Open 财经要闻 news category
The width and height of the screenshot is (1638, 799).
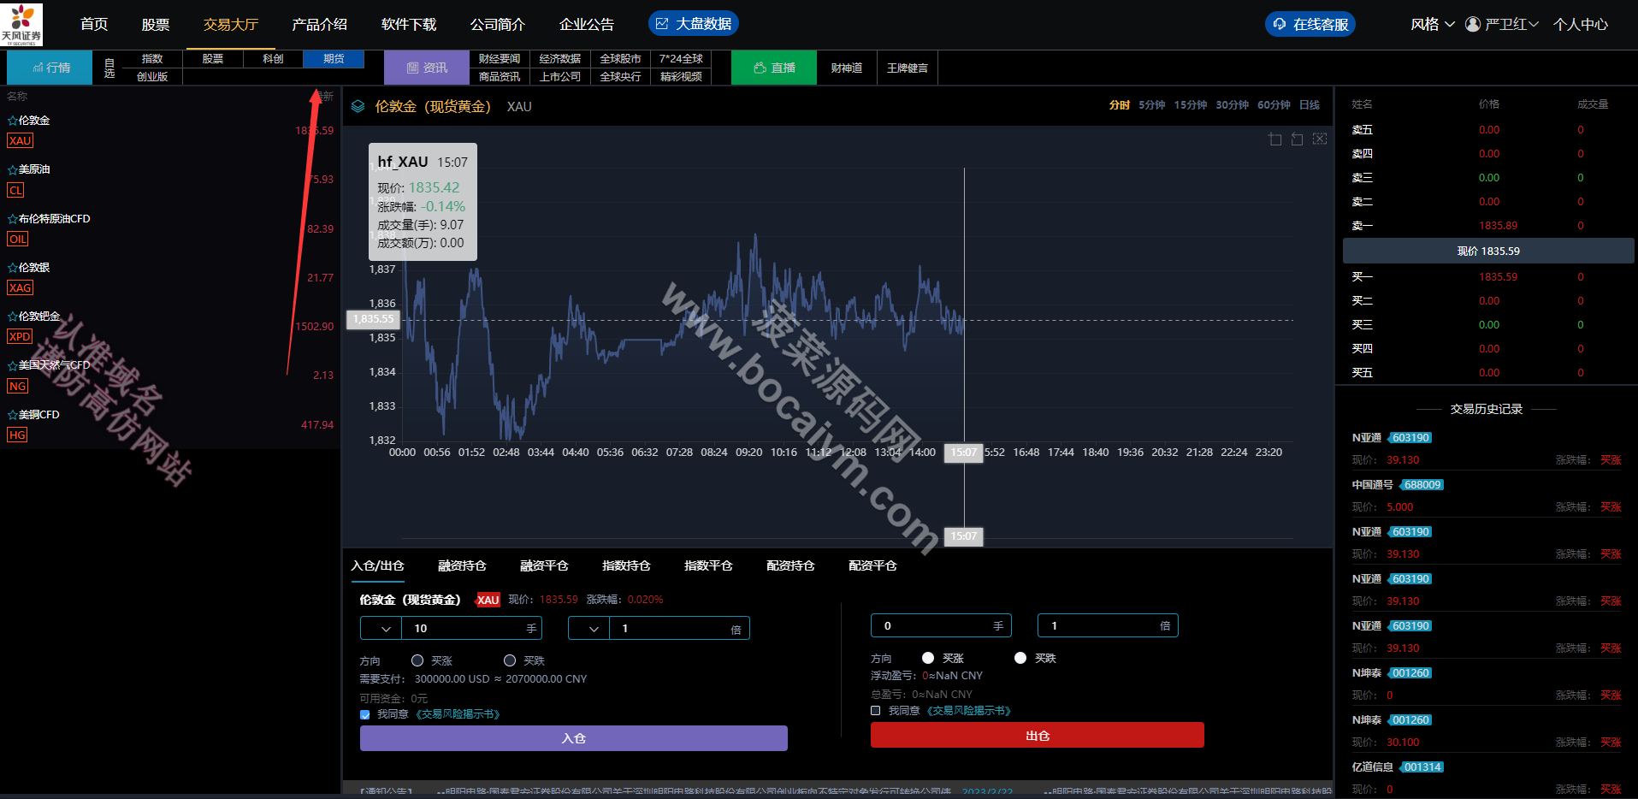500,59
